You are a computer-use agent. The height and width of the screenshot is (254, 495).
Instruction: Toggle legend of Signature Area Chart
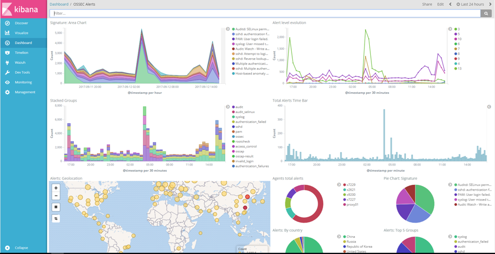[228, 29]
